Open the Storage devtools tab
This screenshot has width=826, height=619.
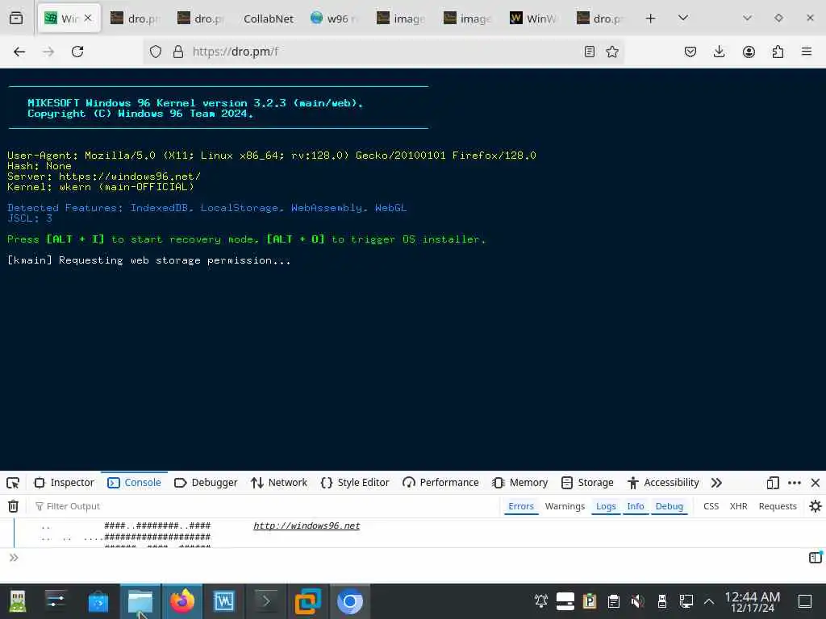pyautogui.click(x=587, y=483)
